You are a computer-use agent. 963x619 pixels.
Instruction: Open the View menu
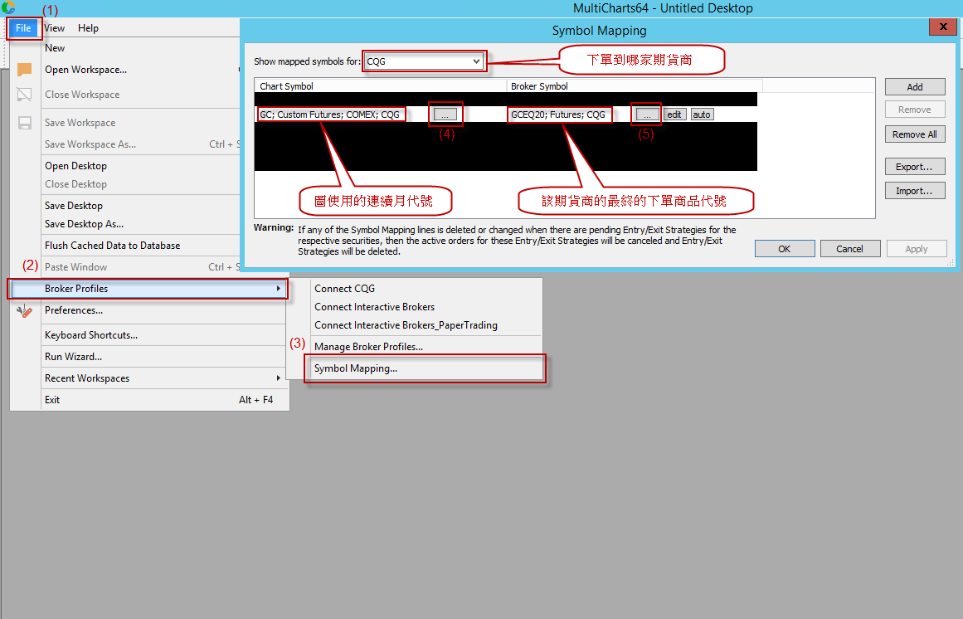[x=54, y=28]
